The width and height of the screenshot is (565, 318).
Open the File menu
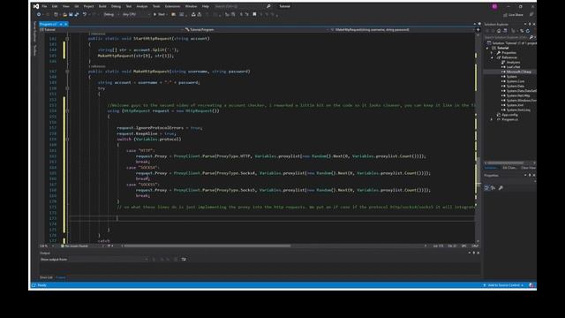[x=44, y=6]
